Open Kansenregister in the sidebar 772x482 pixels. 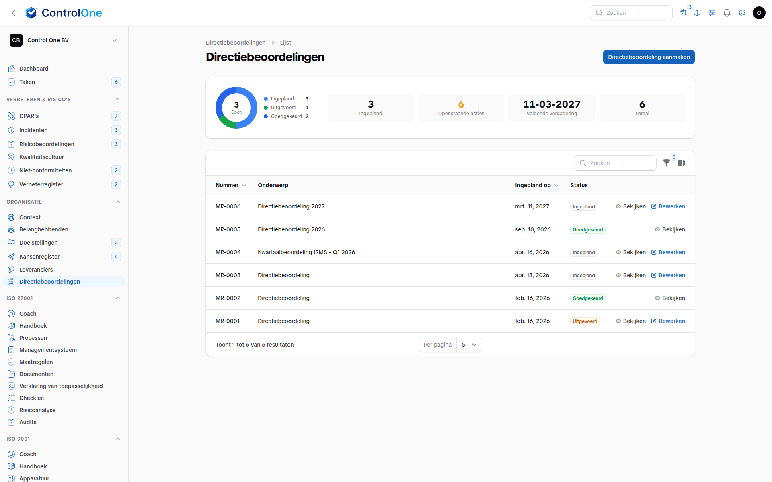point(64,257)
